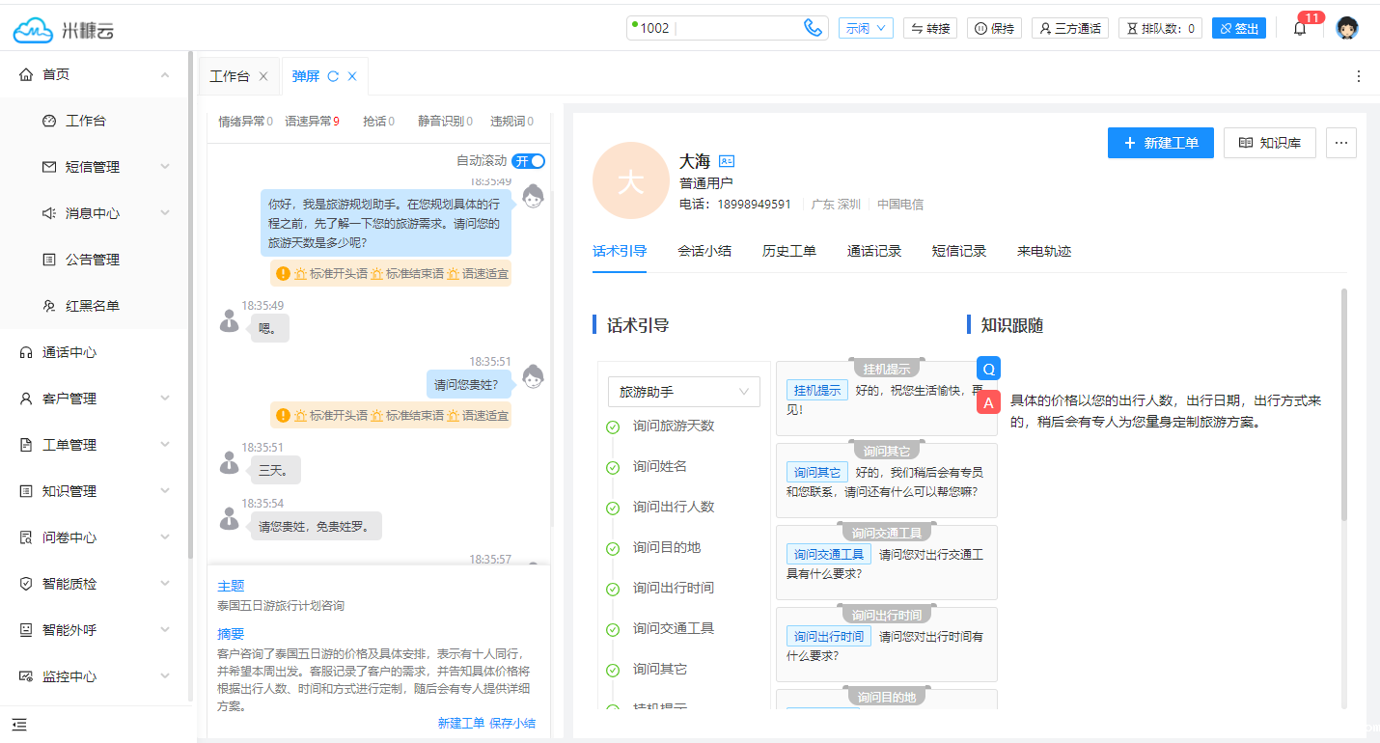1380x743 pixels.
Task: Click the blue Q question badge
Action: [x=988, y=369]
